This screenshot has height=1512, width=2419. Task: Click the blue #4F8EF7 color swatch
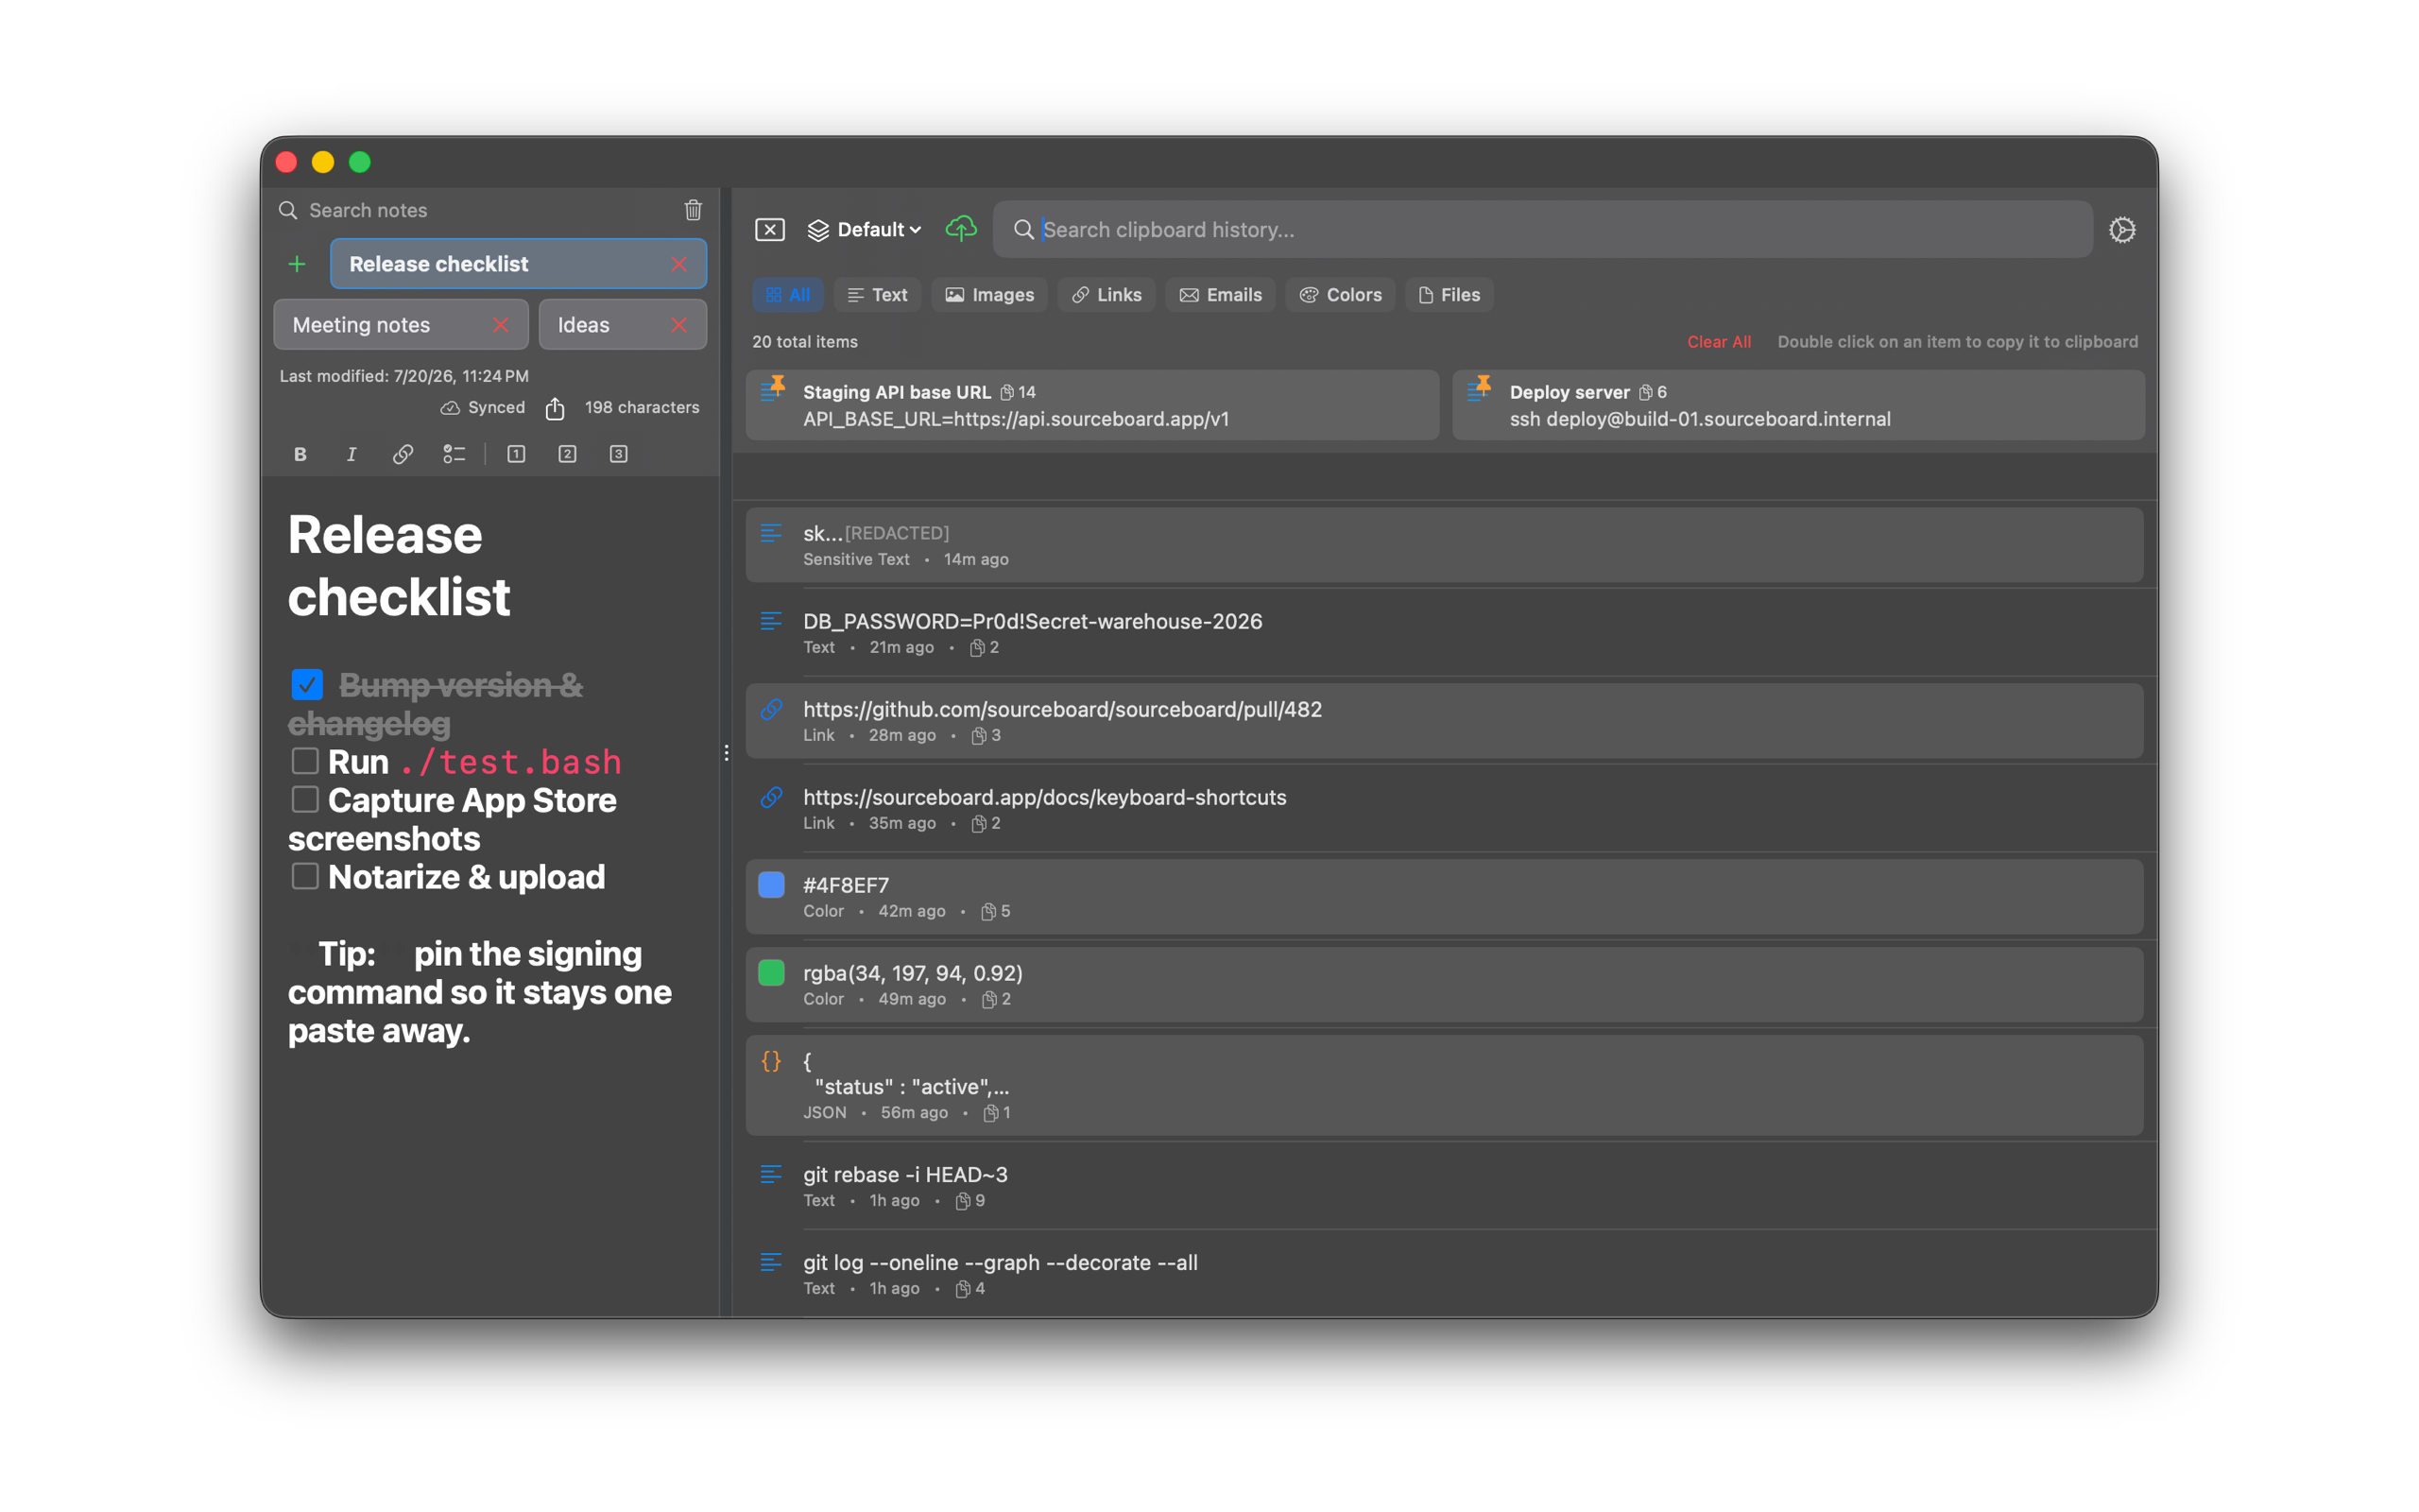pos(771,885)
